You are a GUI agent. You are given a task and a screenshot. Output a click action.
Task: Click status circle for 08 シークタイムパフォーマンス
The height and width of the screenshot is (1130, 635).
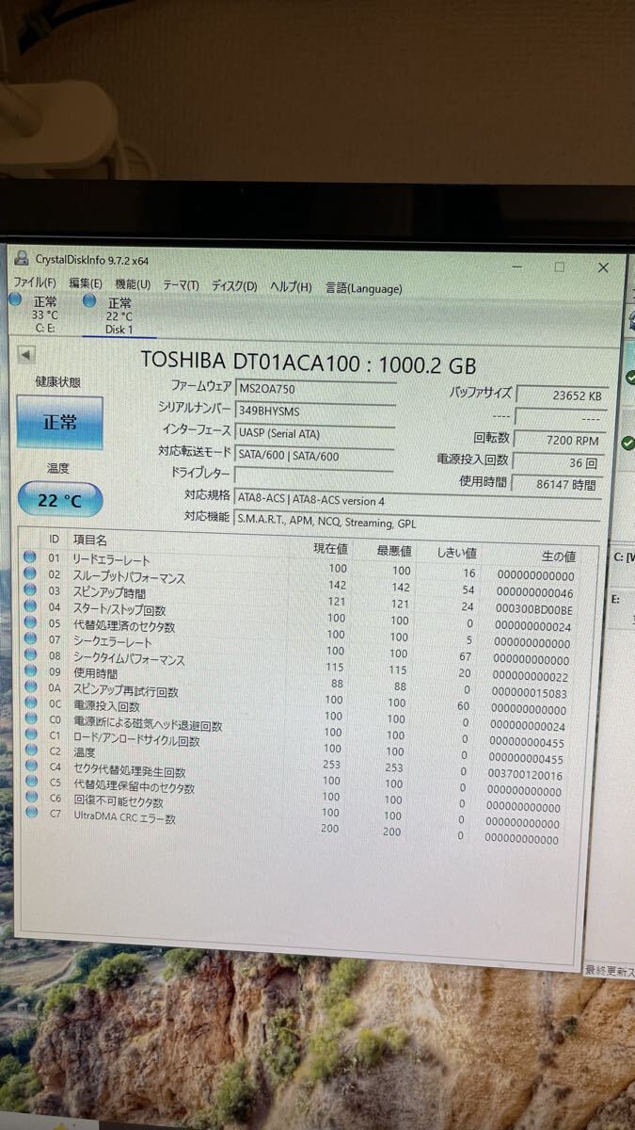click(x=30, y=654)
